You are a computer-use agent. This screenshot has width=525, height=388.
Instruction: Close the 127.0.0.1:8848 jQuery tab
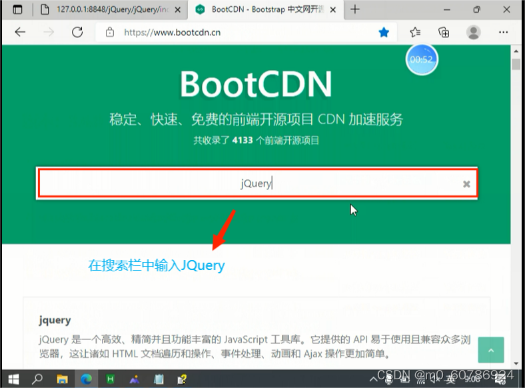(x=178, y=10)
